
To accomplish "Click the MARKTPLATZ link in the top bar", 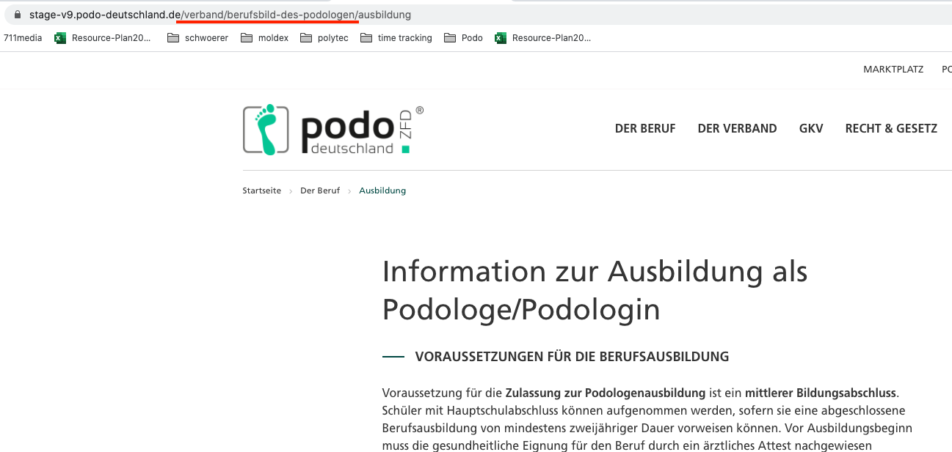I will (893, 70).
